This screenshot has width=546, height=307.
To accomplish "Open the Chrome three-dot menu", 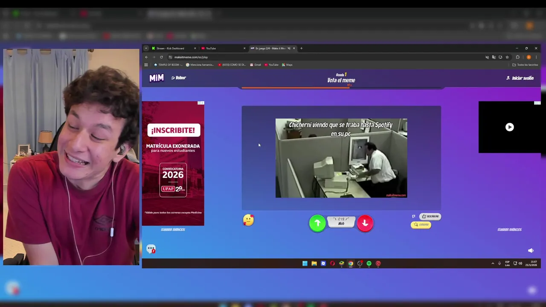I will [x=536, y=57].
